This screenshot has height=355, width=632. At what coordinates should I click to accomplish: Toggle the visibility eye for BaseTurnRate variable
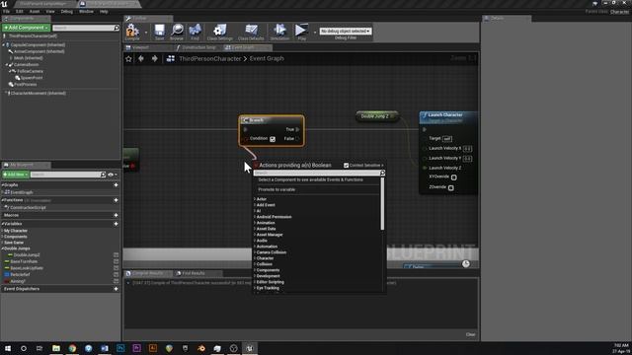click(x=117, y=261)
